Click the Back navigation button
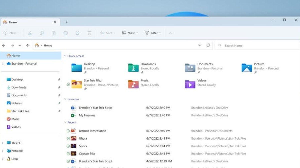Viewport: 300px width, 168px height. pos(4,45)
